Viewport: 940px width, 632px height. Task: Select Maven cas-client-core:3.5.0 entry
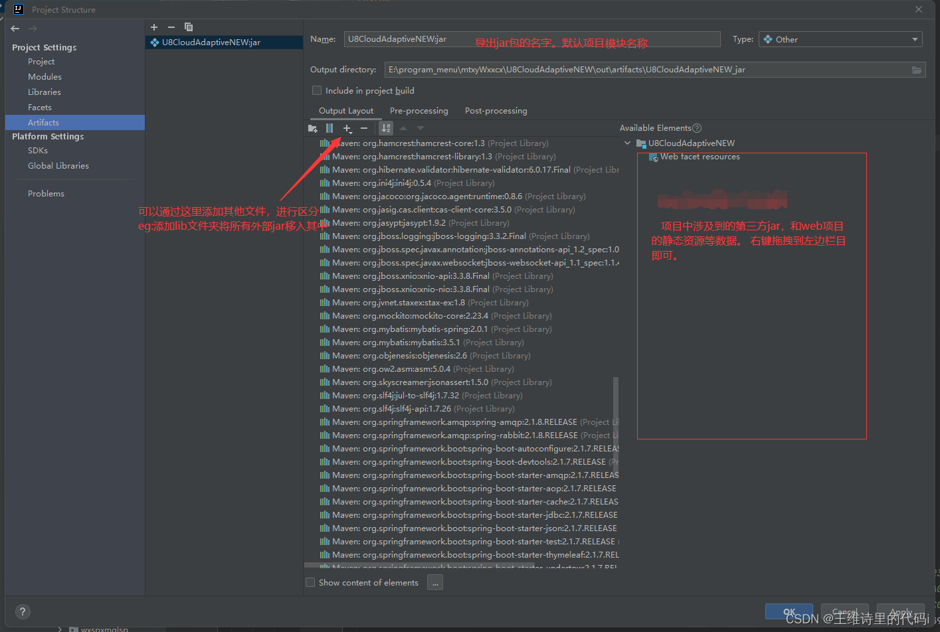(447, 210)
